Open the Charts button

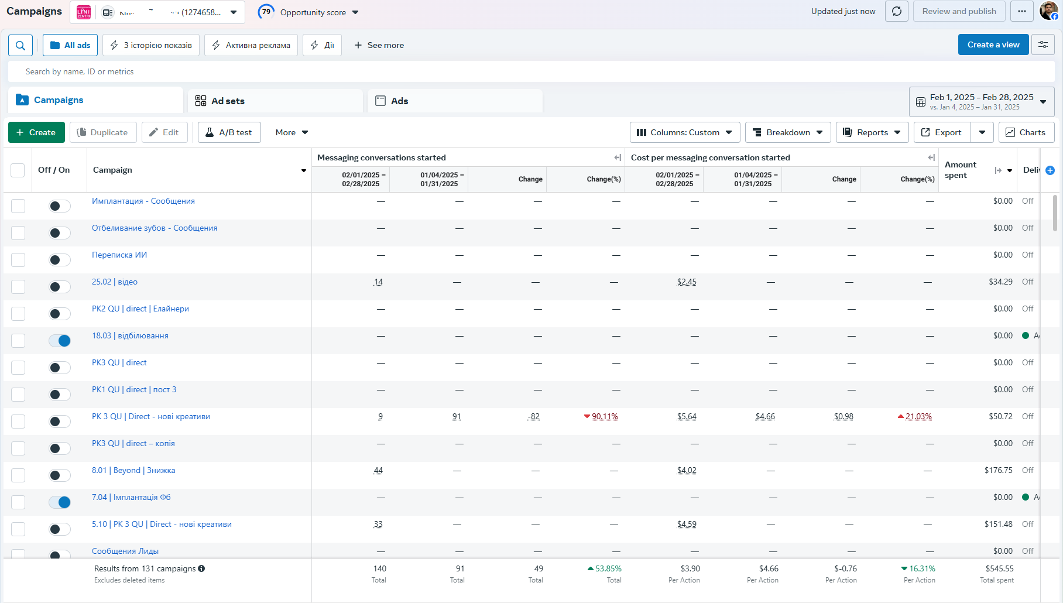tap(1026, 132)
